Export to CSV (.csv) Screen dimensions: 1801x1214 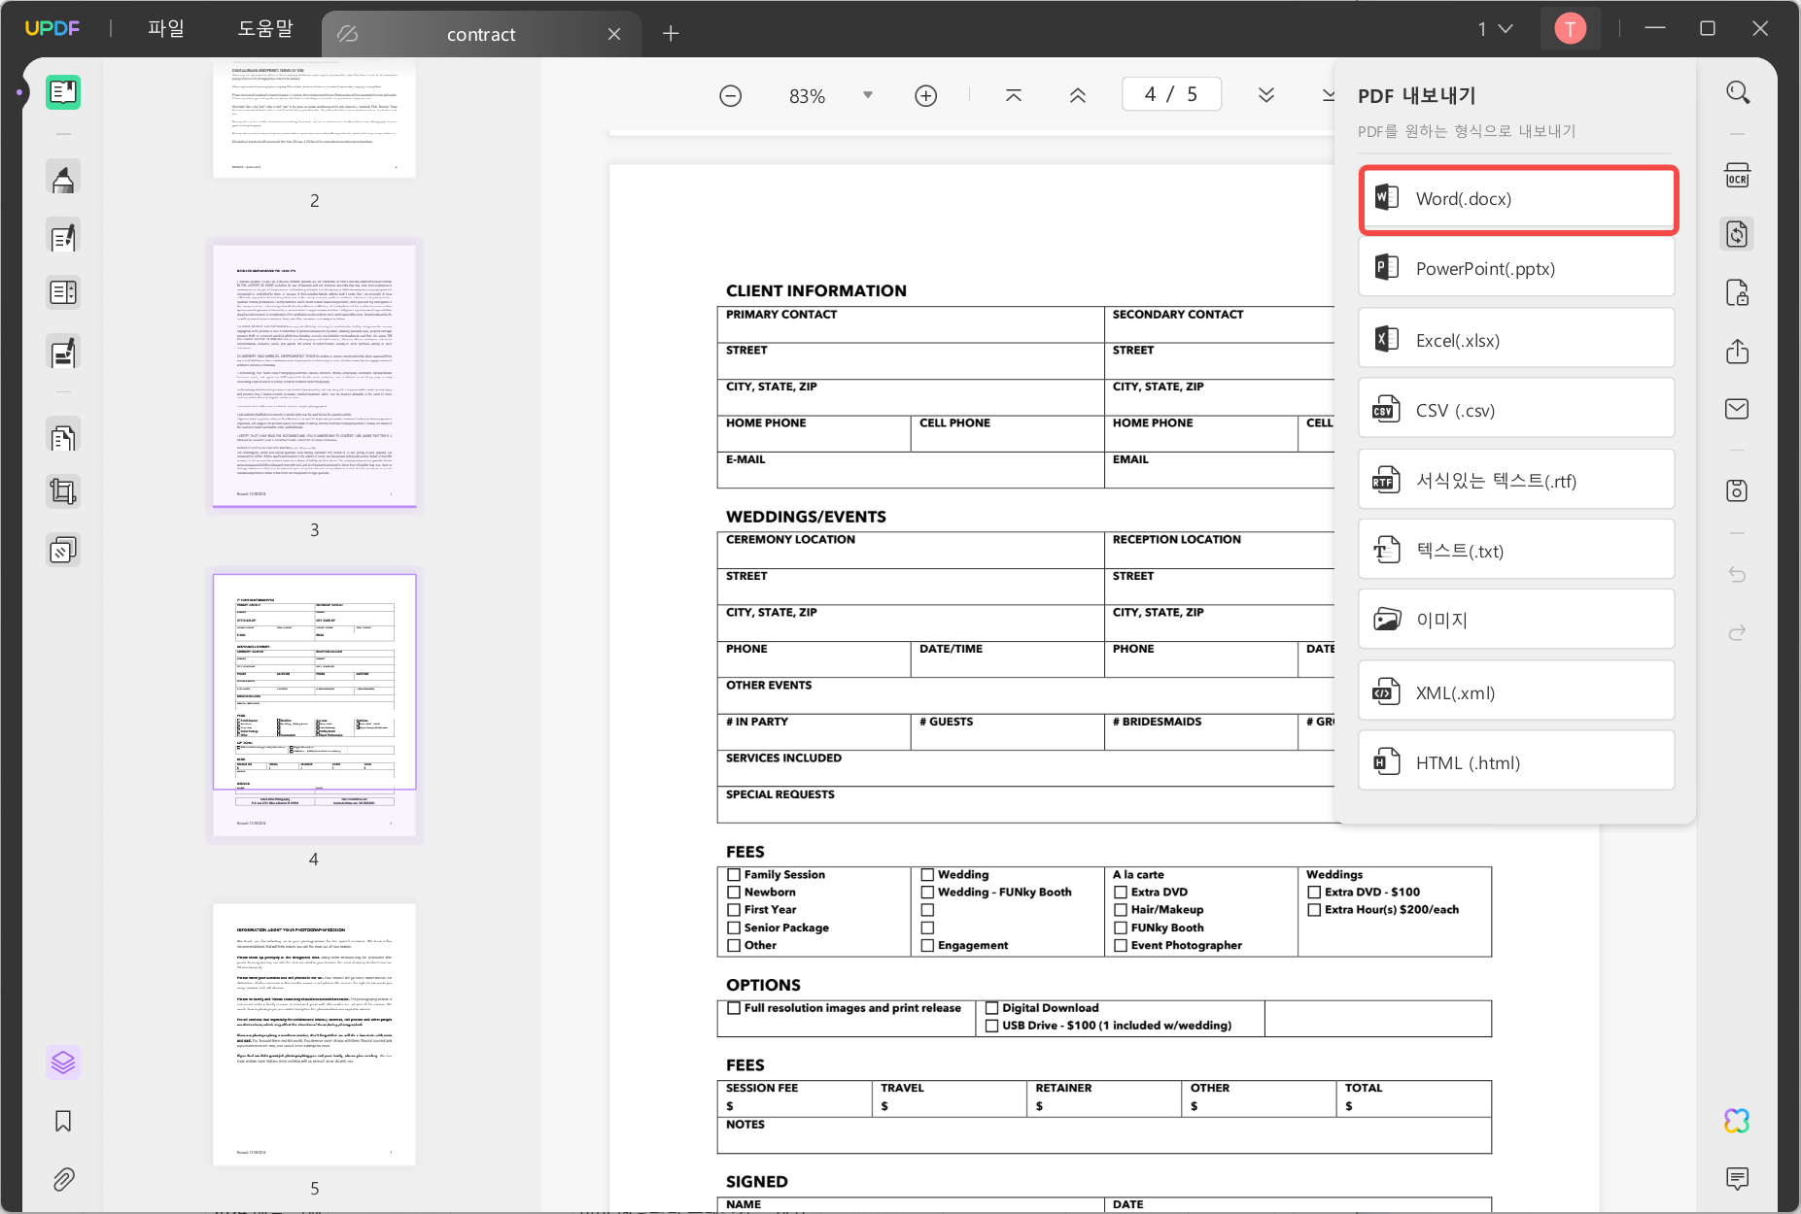pyautogui.click(x=1517, y=410)
